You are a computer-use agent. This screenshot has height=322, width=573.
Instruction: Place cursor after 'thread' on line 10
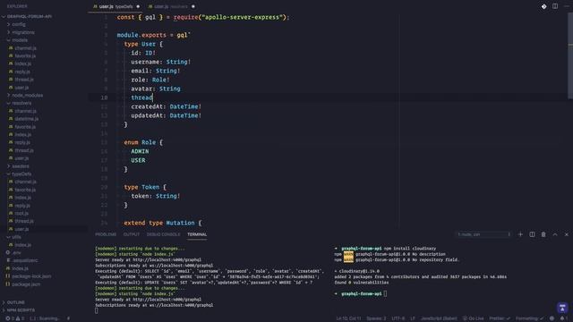click(x=153, y=97)
